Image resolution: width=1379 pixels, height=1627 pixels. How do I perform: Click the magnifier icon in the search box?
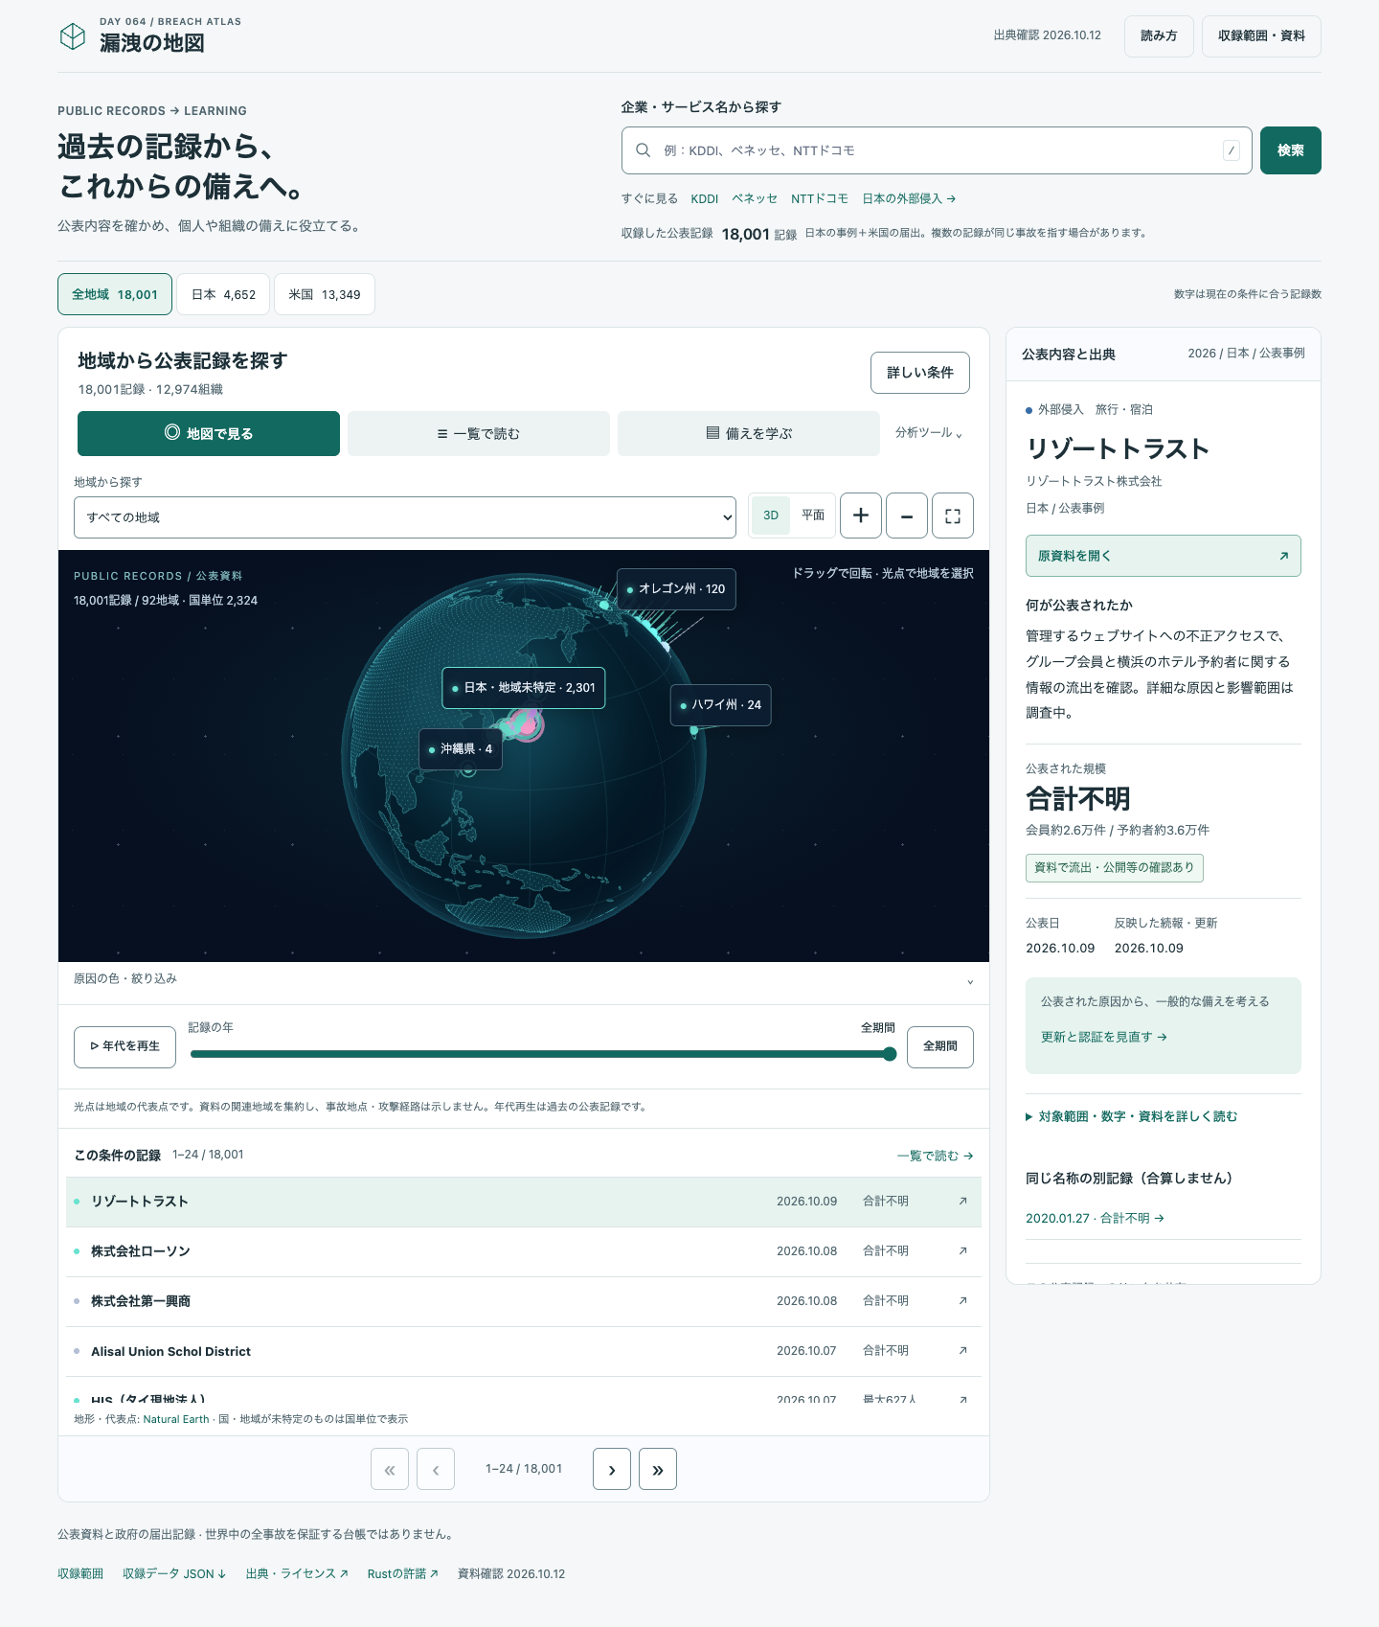(644, 150)
